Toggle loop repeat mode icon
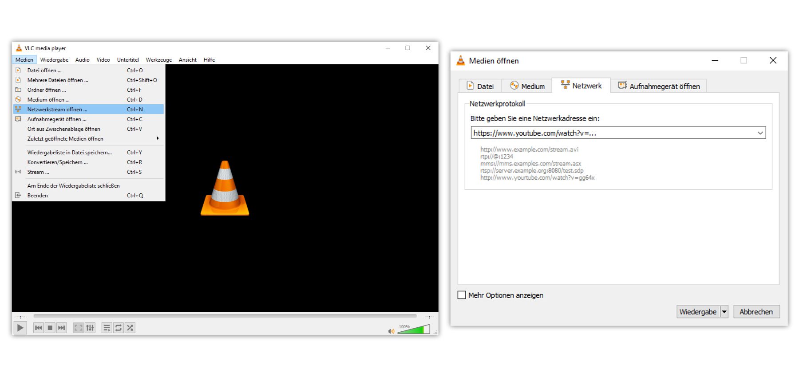The image size is (799, 377). 118,328
